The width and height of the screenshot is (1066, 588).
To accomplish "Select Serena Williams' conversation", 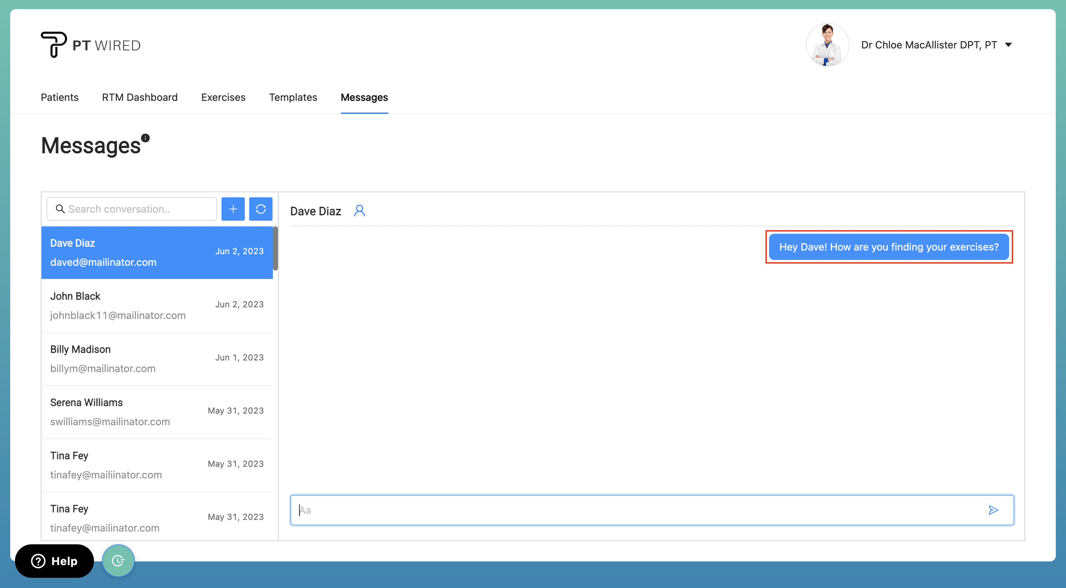I will (157, 411).
